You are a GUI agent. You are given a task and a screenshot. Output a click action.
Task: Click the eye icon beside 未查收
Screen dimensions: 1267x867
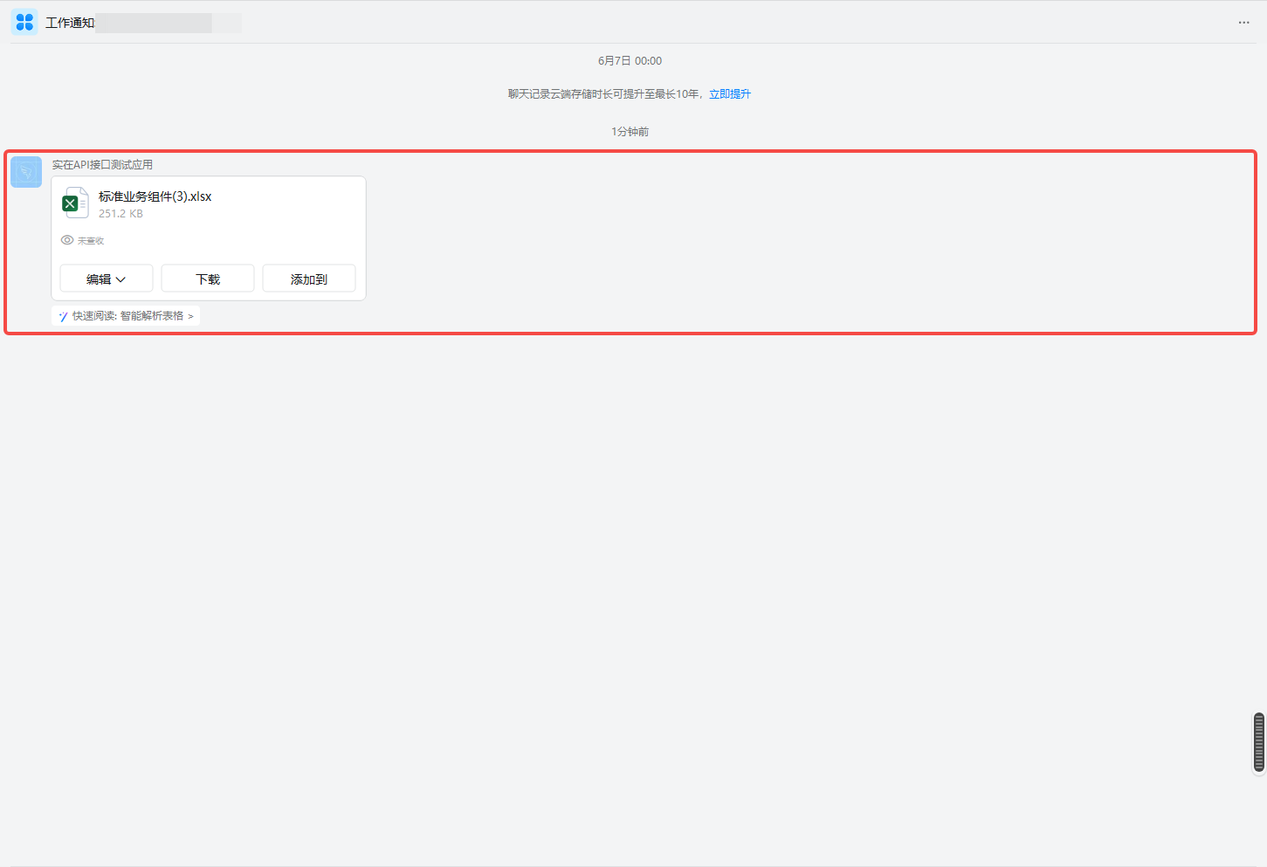[x=67, y=240]
